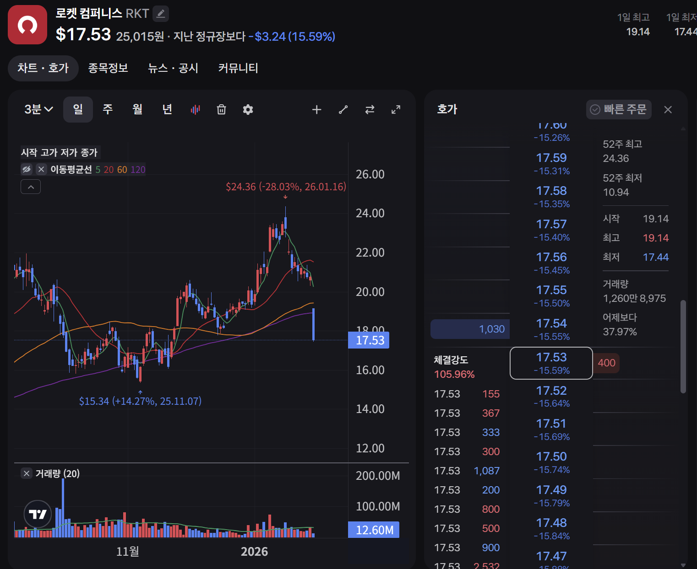The width and height of the screenshot is (697, 569).
Task: Click the 시작 고가 저가 종가 legend
Action: pyautogui.click(x=60, y=152)
